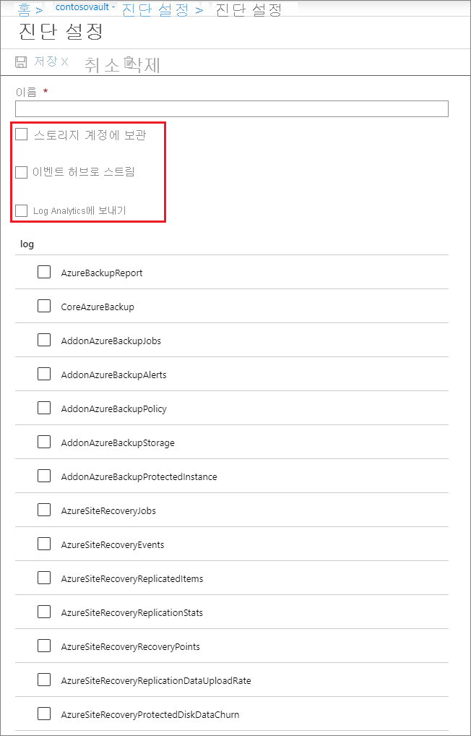471x736 pixels.
Task: Click the 취소 cancel button
Action: [x=103, y=65]
